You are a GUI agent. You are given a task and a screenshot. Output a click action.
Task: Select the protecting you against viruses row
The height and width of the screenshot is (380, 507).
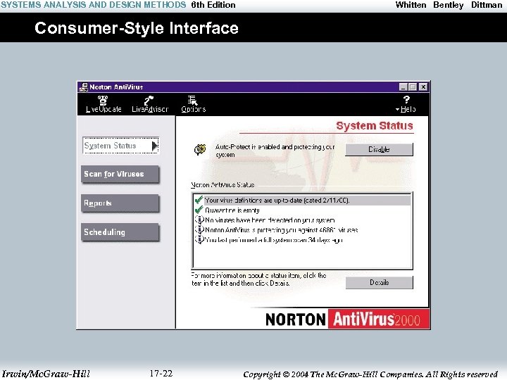302,230
